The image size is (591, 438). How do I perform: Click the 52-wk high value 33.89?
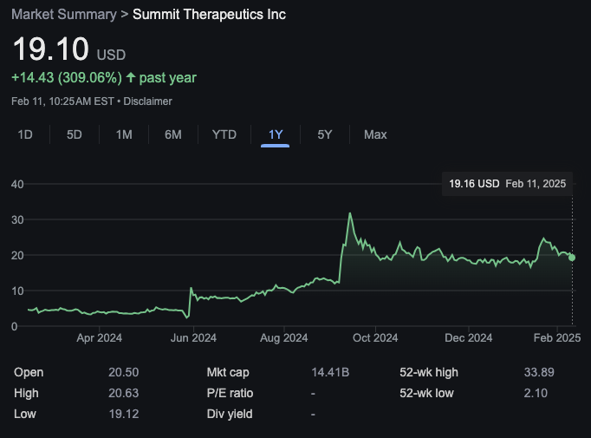click(539, 373)
